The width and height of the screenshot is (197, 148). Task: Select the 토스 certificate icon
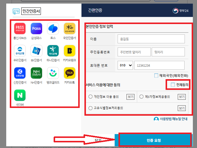coord(53,28)
